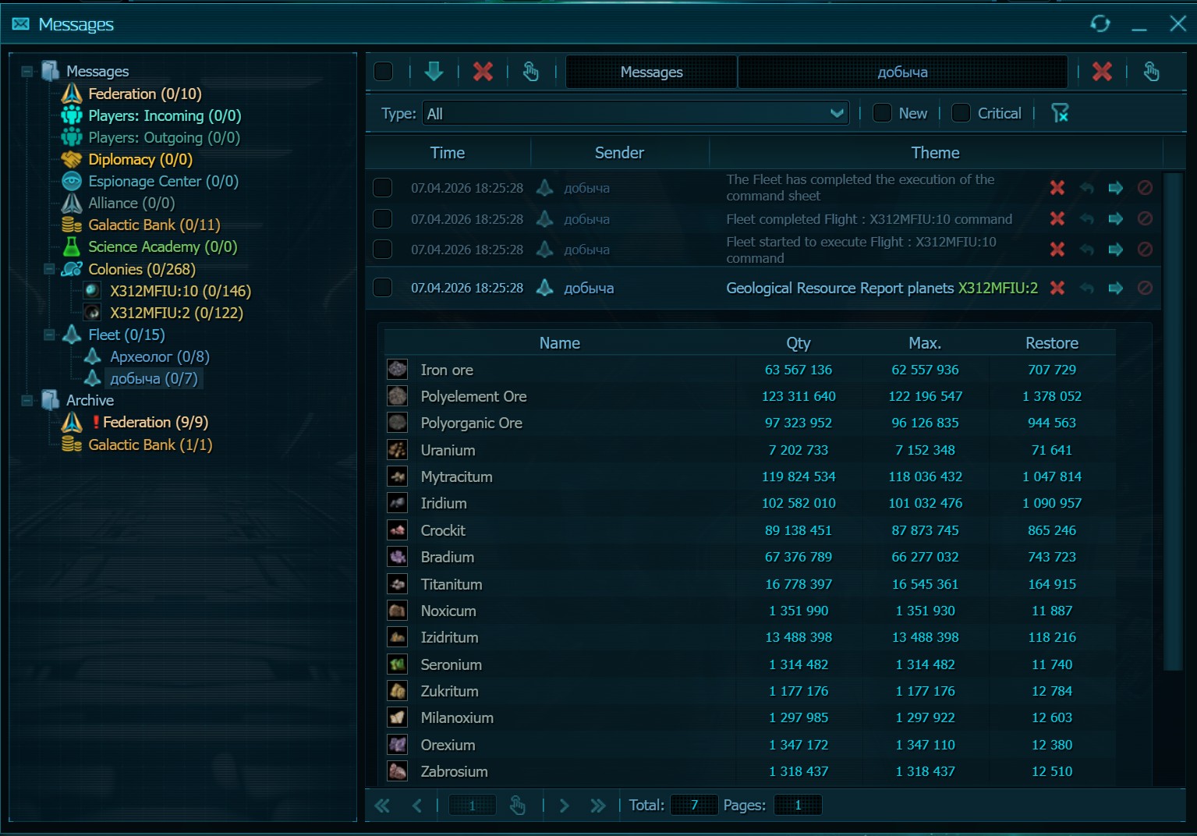Click the message list vertical scrollbar
Screen dimensions: 1197x836
[x=1173, y=421]
